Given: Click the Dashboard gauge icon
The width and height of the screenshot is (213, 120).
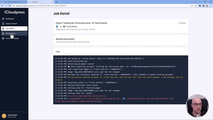Looking at the screenshot, I should click(3, 19).
